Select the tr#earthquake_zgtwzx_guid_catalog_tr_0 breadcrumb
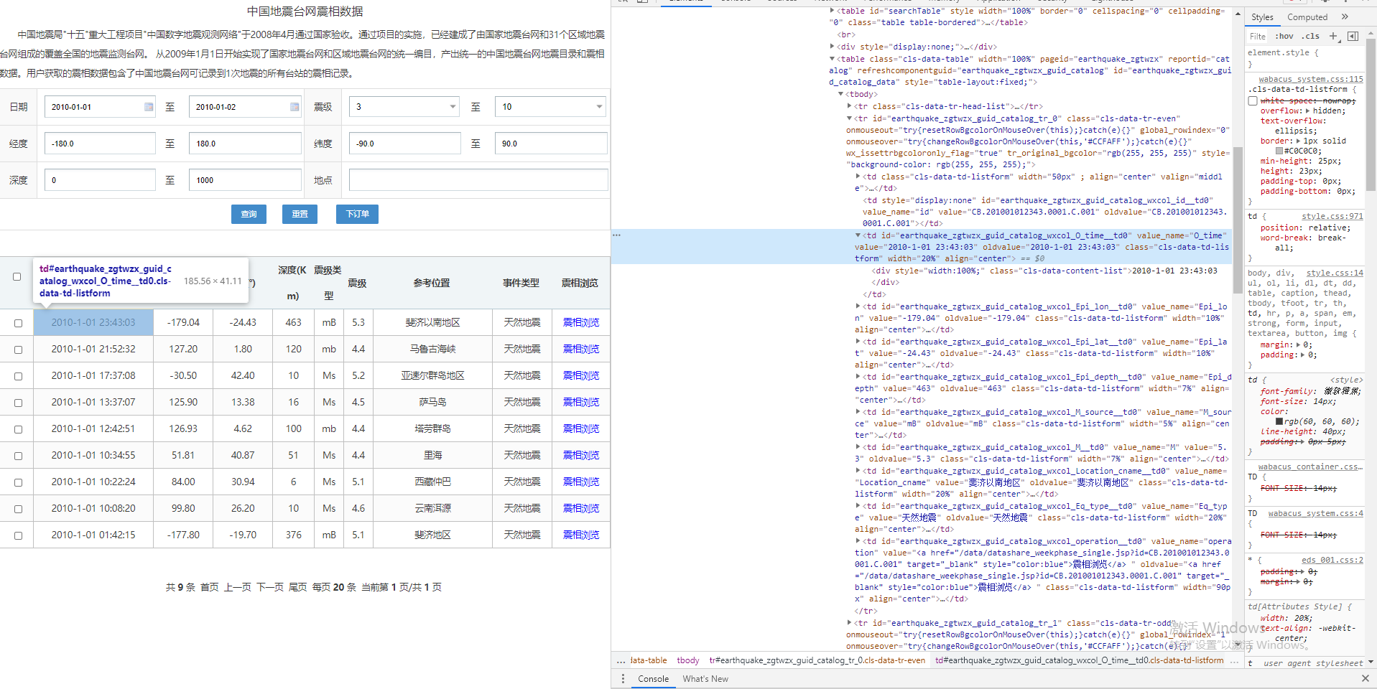 click(x=817, y=660)
